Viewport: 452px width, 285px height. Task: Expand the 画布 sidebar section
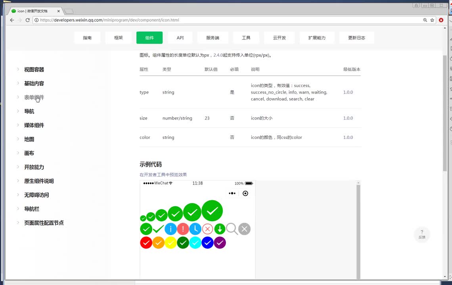click(x=29, y=153)
